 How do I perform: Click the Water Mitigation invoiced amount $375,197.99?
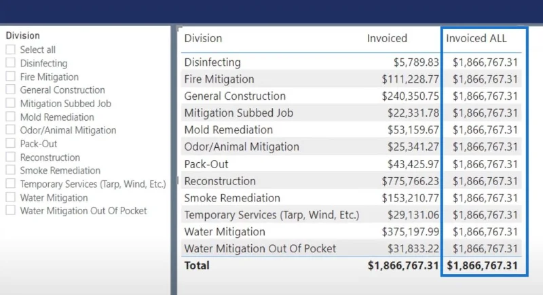[x=411, y=232]
